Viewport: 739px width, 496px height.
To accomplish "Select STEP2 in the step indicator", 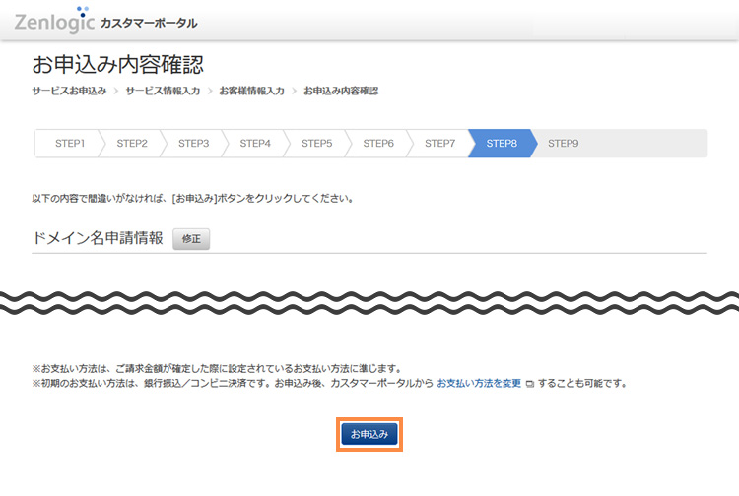I will coord(132,144).
